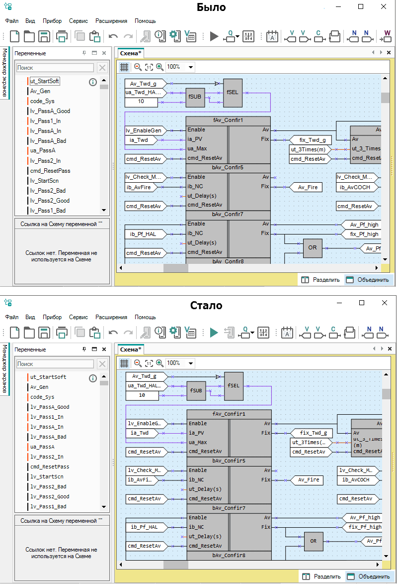Screen dimensions: 397x584
Task: Click the Разделить button in the top window
Action: point(321,280)
